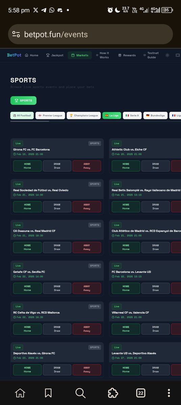Bet AWAY on Getafe CF vs. Sevilla FC

pyautogui.click(x=87, y=288)
